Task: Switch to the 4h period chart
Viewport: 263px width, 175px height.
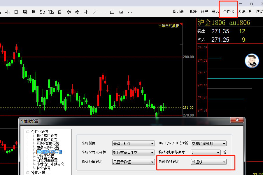Action: point(7,12)
